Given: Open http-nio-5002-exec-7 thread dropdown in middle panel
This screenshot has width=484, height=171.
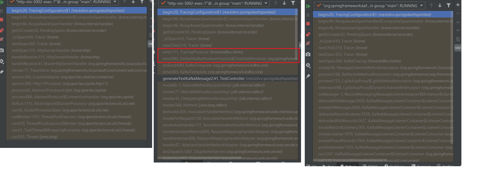Looking at the screenshot, I should (214, 3).
